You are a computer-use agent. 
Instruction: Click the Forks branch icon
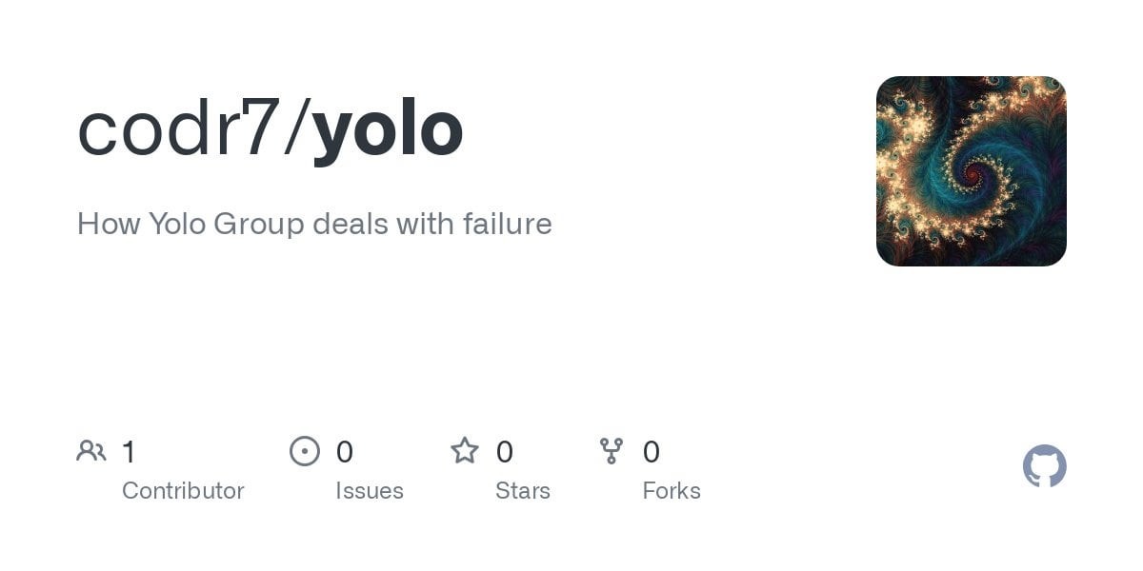(612, 451)
